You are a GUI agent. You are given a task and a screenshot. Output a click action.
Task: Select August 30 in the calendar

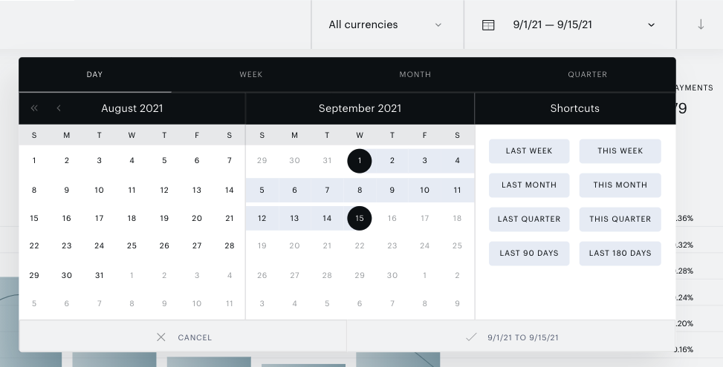[66, 276]
